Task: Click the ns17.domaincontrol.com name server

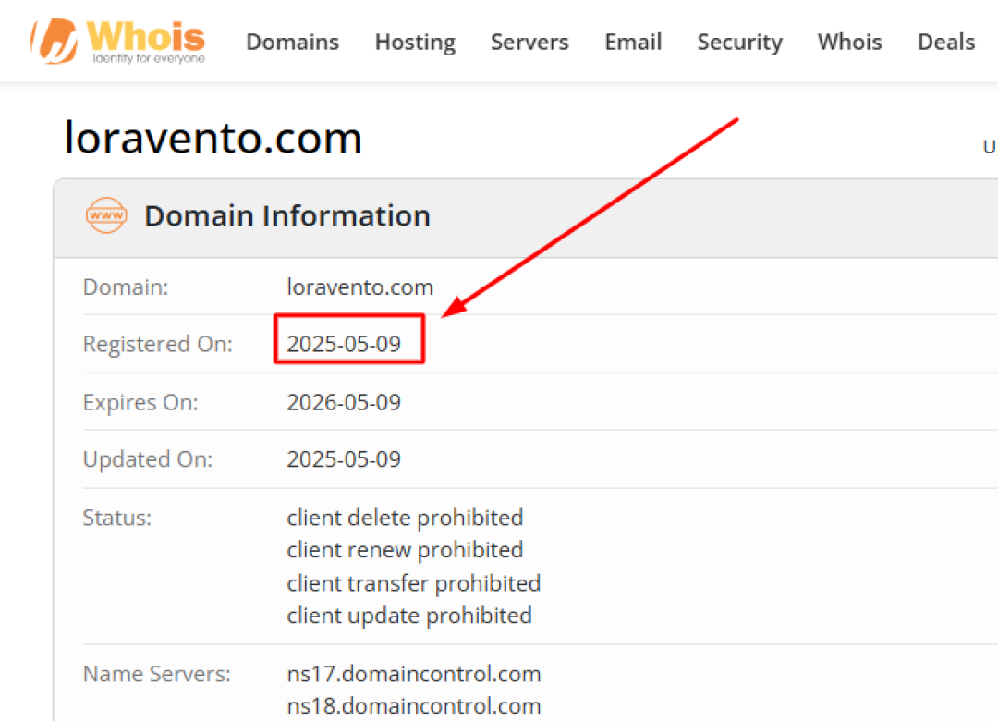Action: [414, 674]
